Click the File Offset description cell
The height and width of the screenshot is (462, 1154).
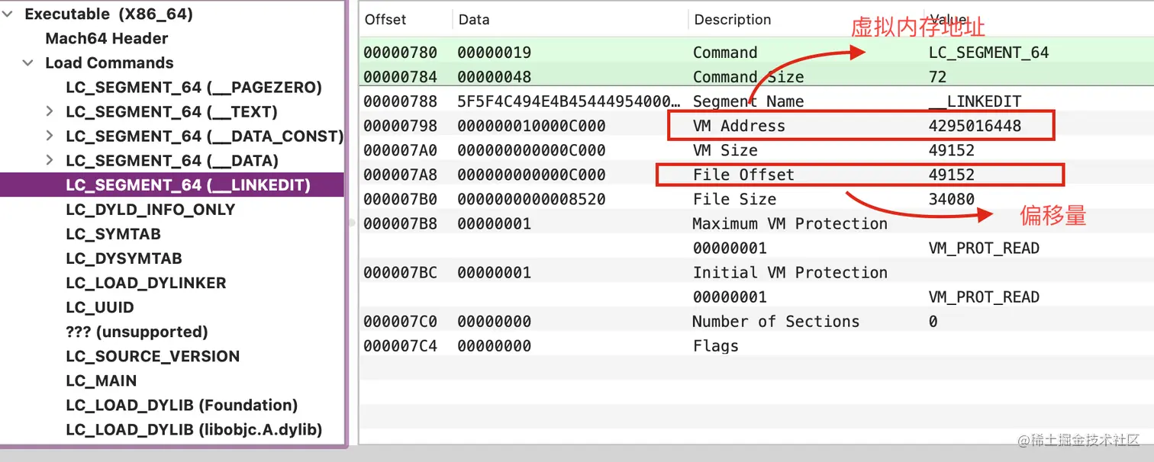(x=743, y=174)
